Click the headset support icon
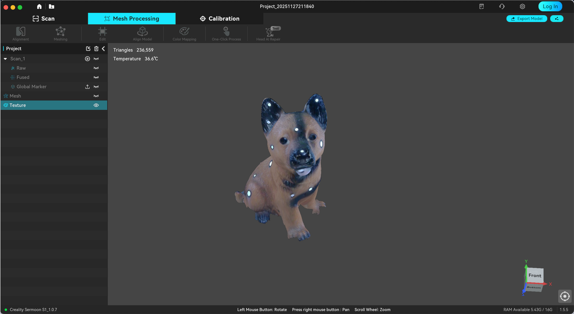574x314 pixels. point(502,6)
